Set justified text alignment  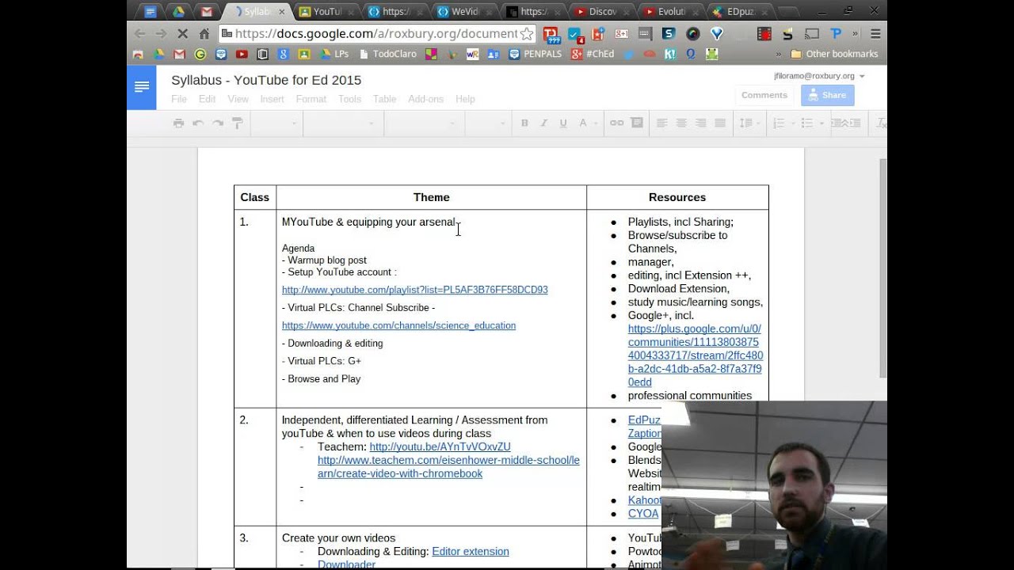pos(720,123)
